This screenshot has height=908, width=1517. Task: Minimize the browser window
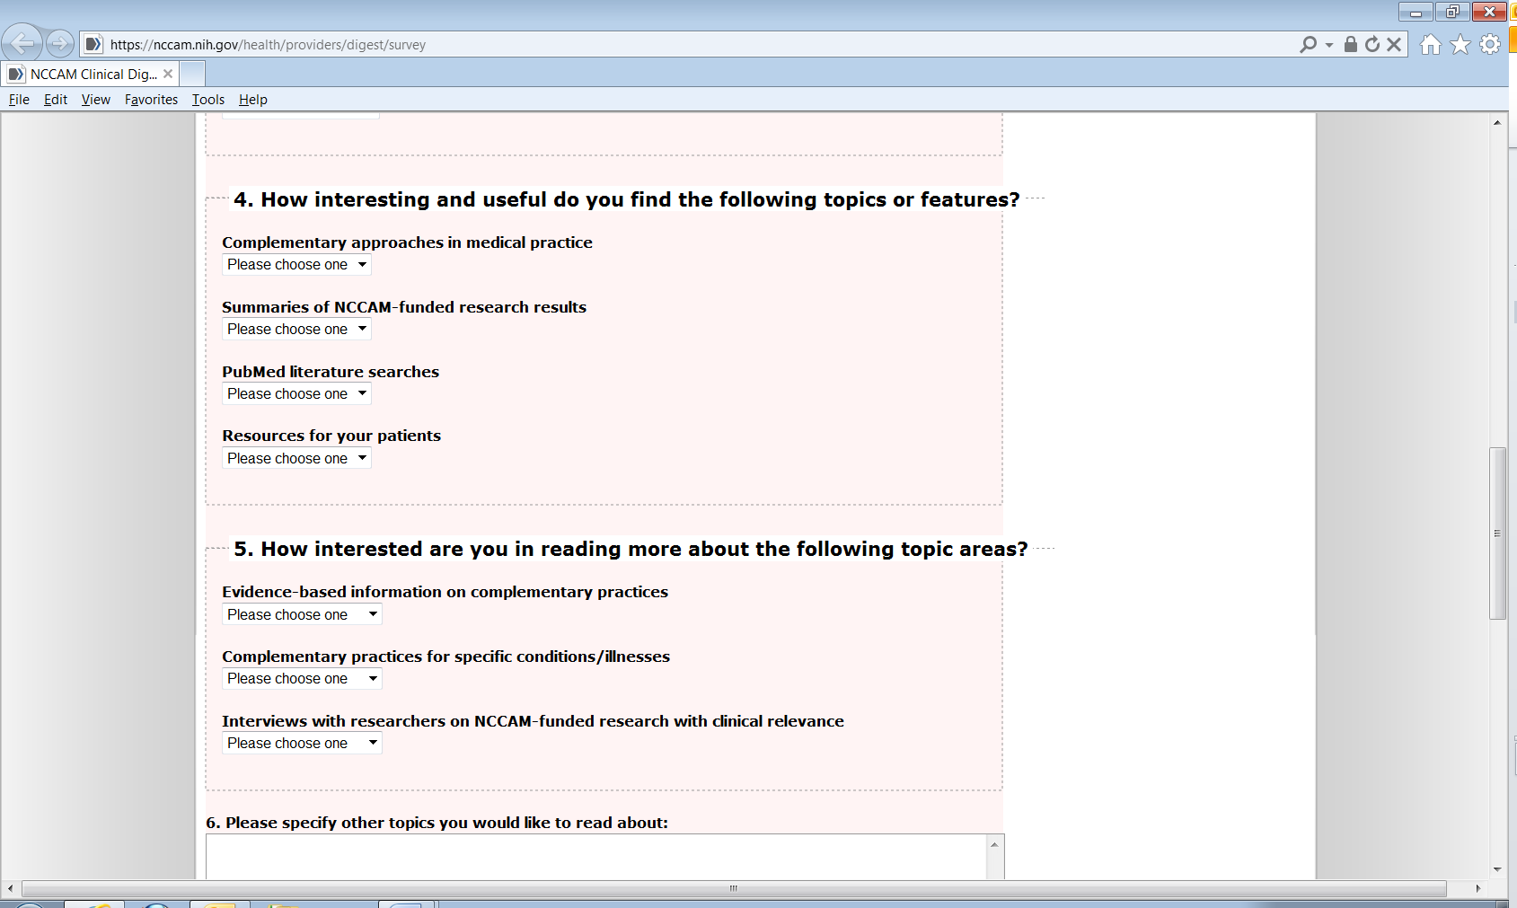pos(1416,12)
